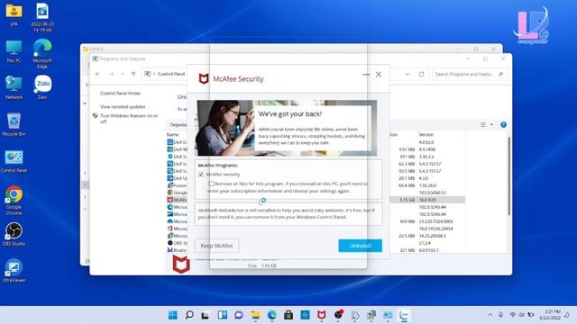The width and height of the screenshot is (577, 324).
Task: Open Microsoft Edge desktop shortcut
Action: pyautogui.click(x=42, y=54)
